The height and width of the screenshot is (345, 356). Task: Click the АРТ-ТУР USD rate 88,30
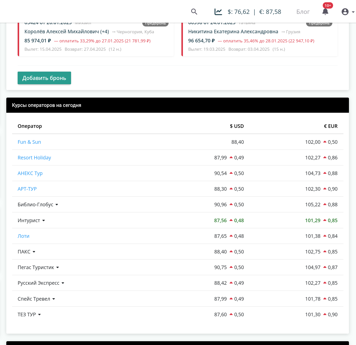(220, 189)
